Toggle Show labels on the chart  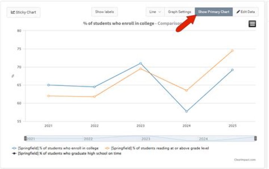point(105,12)
